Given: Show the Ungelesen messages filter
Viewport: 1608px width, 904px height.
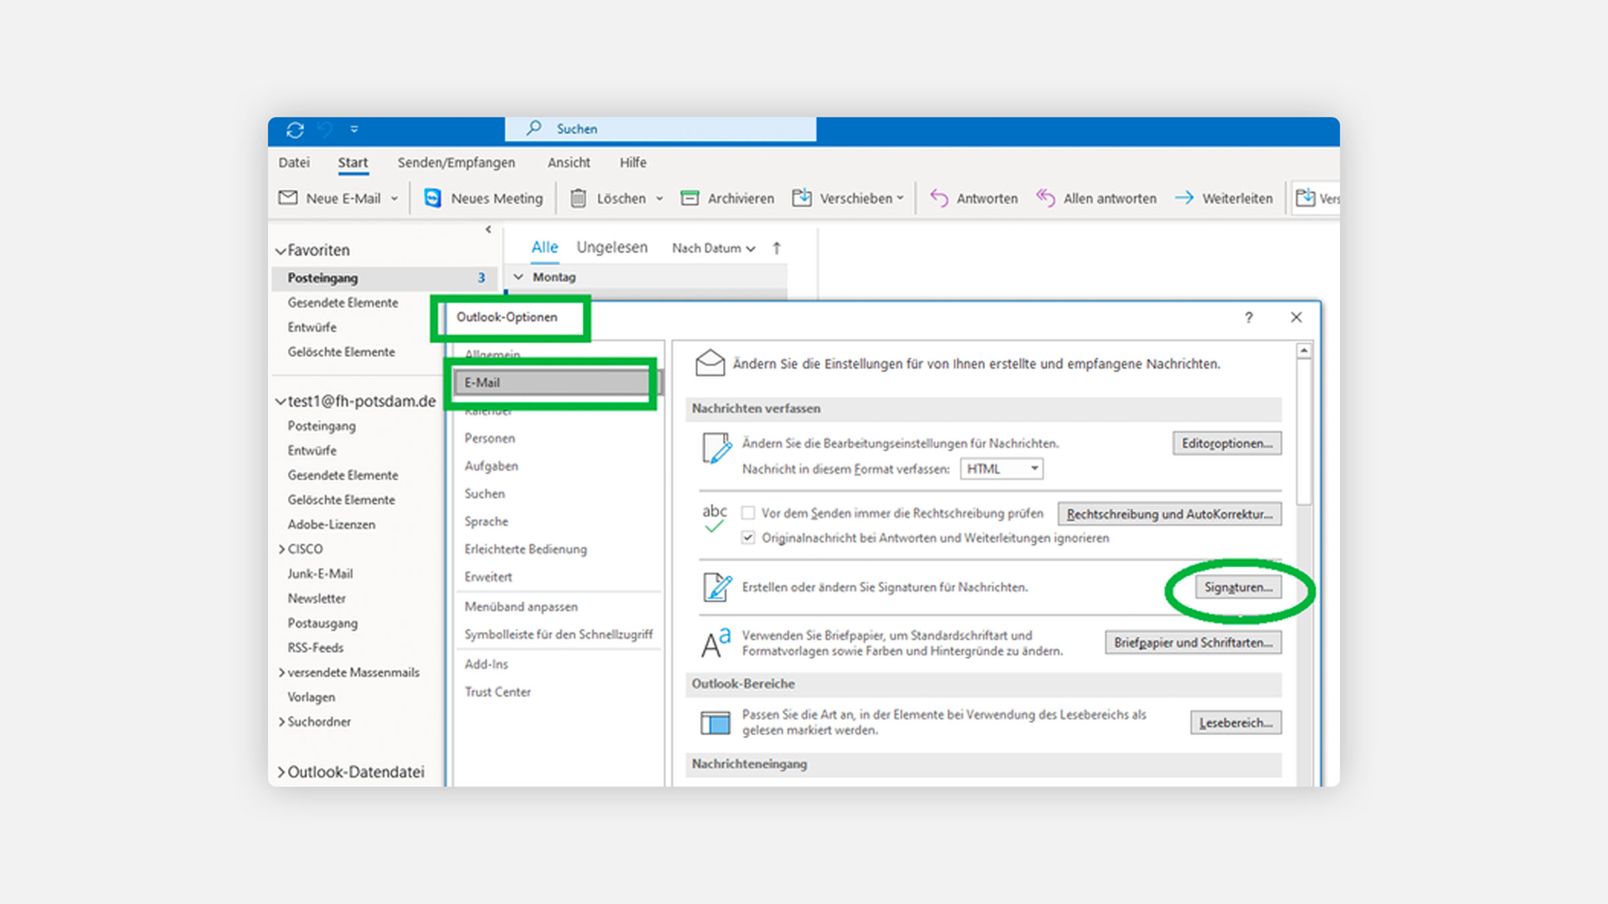Looking at the screenshot, I should 612,247.
